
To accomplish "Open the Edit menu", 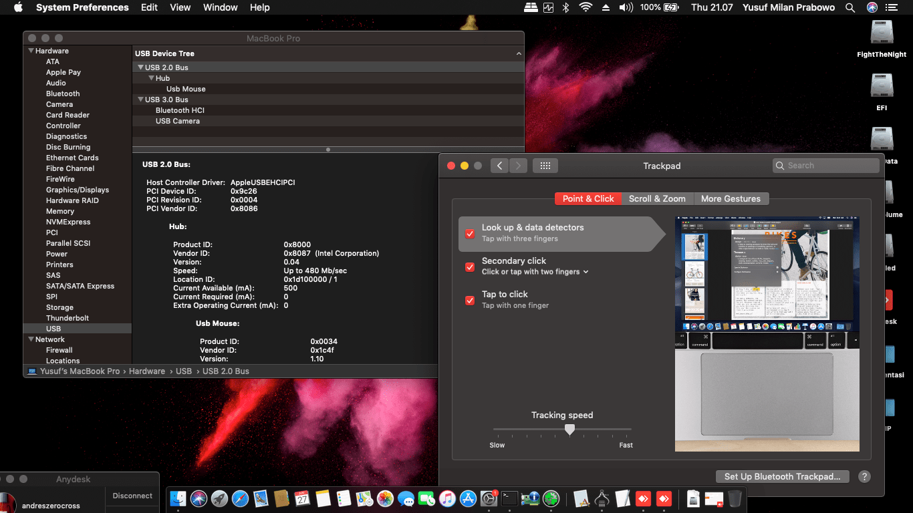I will click(x=149, y=7).
